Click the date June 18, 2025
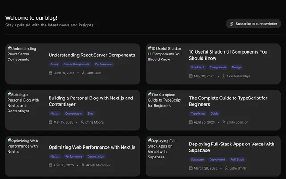The width and height of the screenshot is (286, 179). click(64, 73)
